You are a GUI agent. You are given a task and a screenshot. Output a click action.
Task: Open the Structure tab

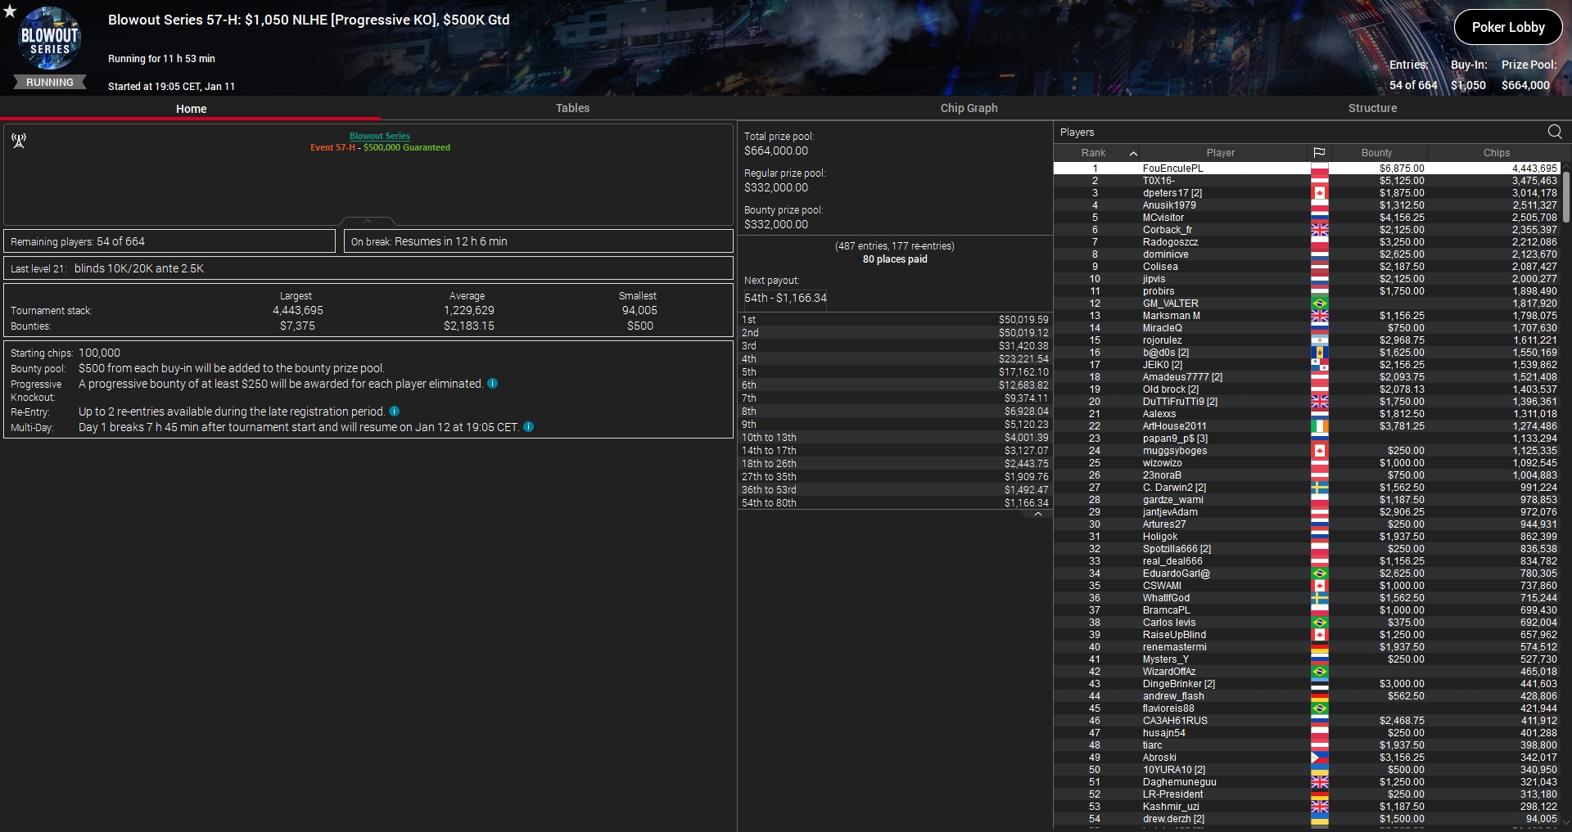click(x=1372, y=108)
